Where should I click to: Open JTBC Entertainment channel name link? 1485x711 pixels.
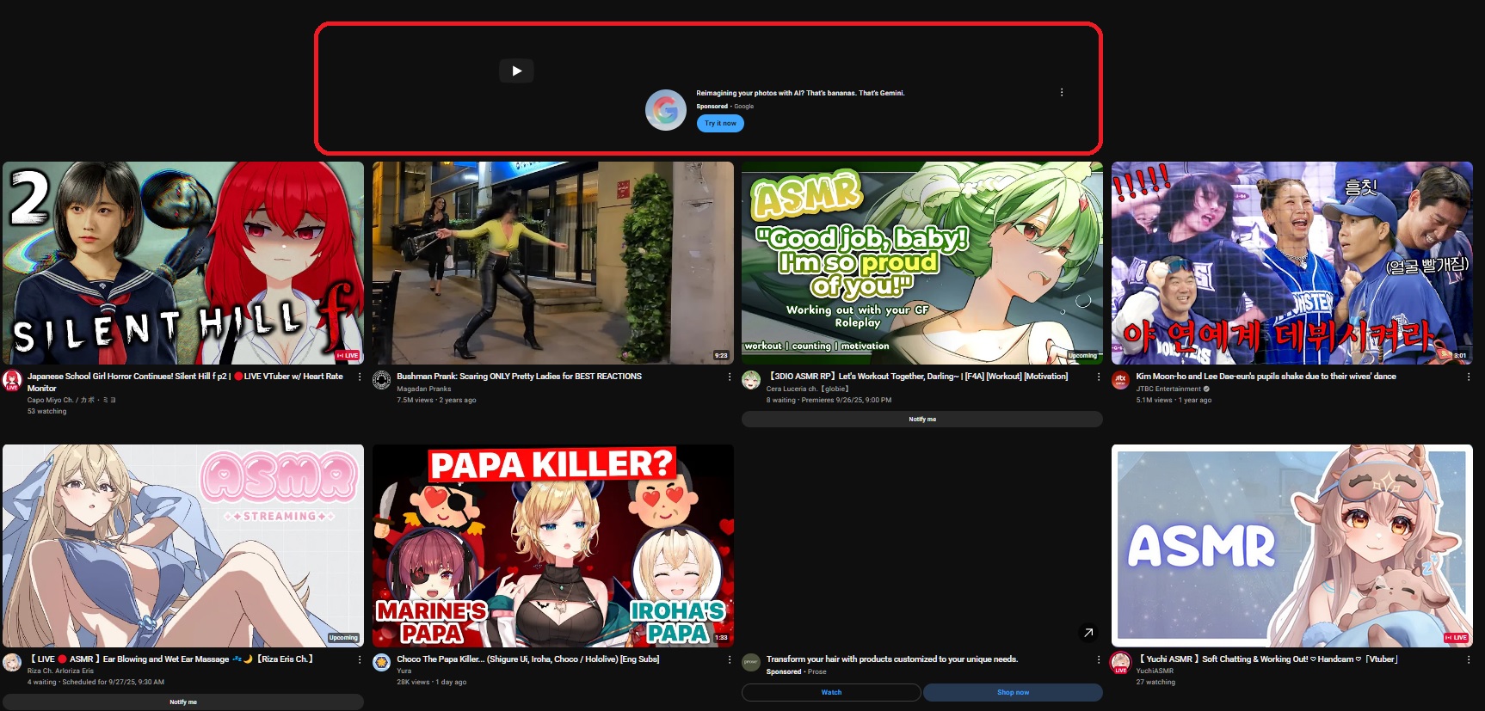(x=1168, y=389)
